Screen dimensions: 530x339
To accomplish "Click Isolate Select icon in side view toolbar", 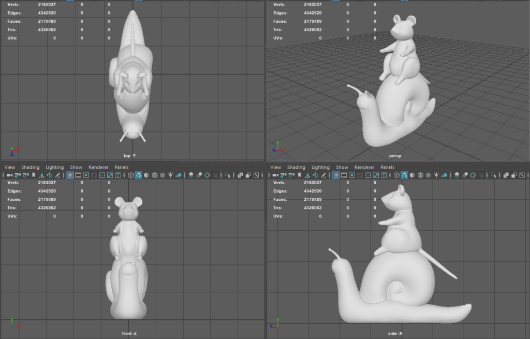I will 493,175.
